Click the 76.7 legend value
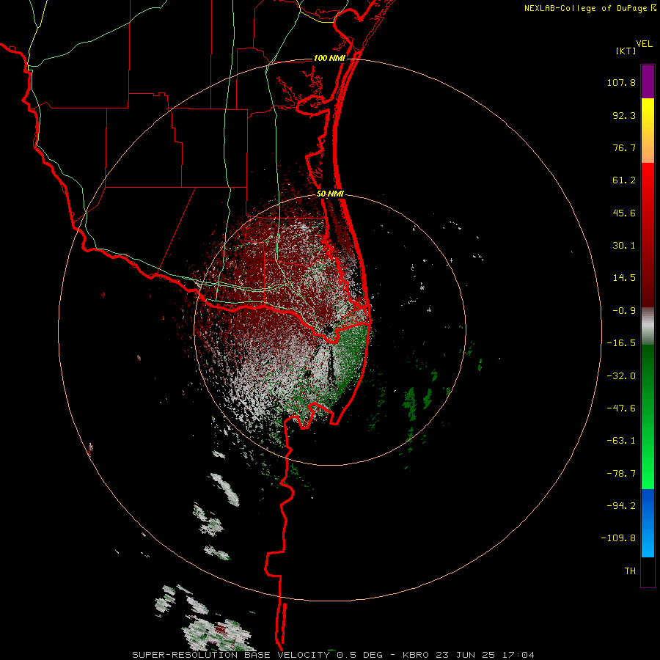 pos(624,147)
